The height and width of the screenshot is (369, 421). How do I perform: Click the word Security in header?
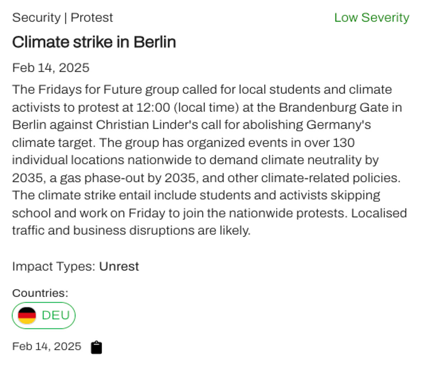[37, 18]
